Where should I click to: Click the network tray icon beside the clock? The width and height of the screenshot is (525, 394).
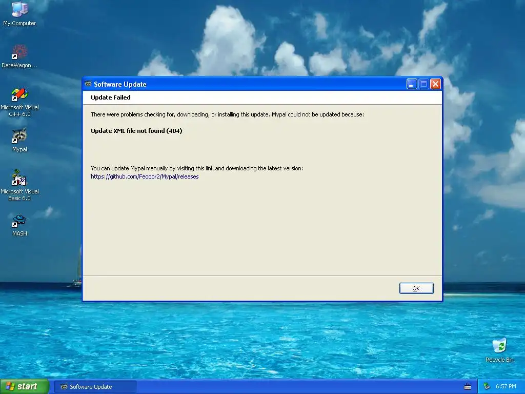[487, 387]
